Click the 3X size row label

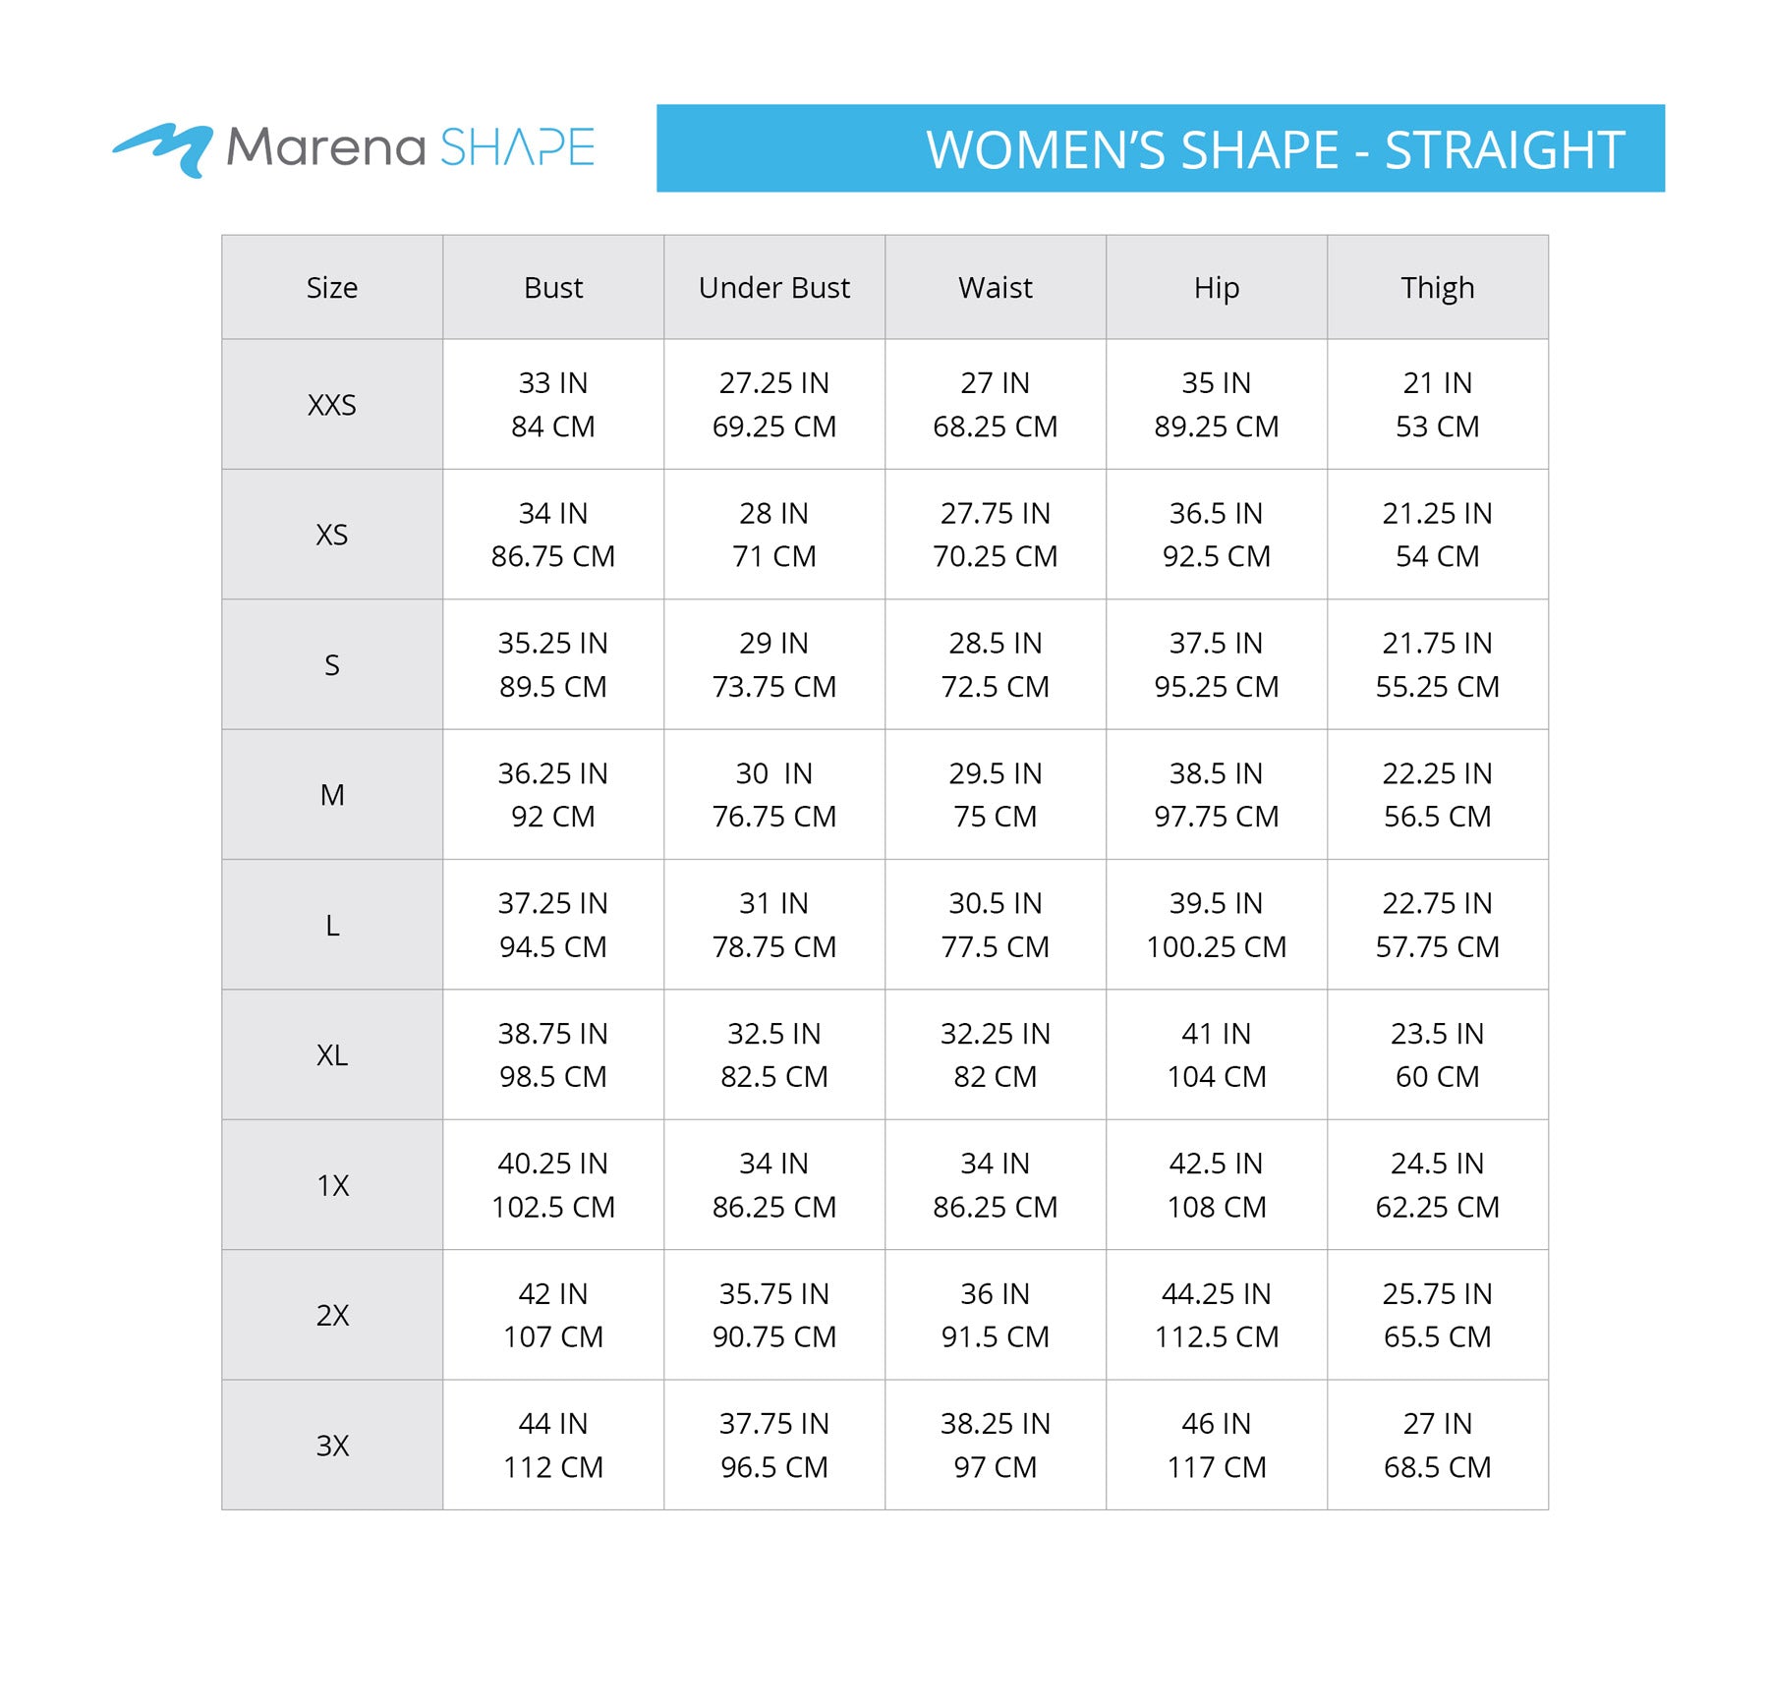point(332,1446)
